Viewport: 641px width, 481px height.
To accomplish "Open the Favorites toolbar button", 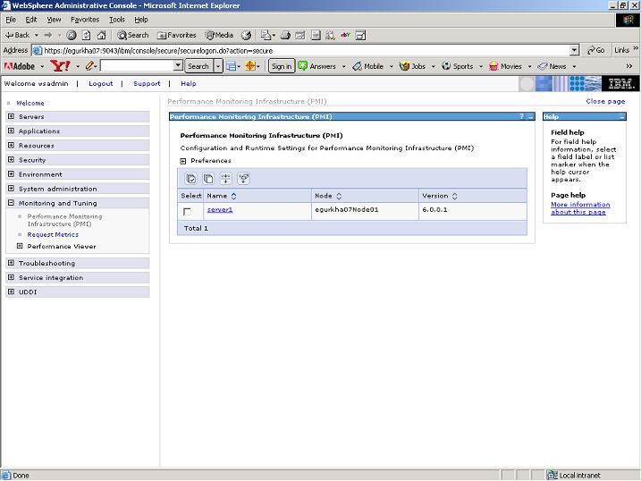I will (x=177, y=35).
